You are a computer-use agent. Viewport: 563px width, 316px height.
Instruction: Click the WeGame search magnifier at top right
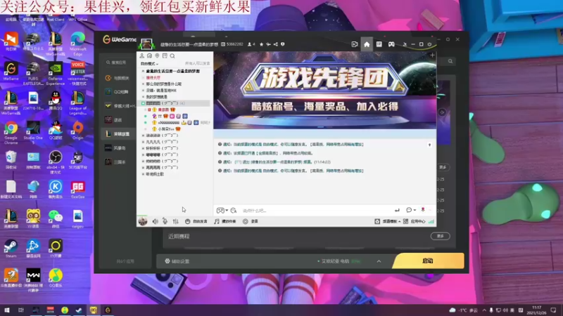click(x=450, y=61)
